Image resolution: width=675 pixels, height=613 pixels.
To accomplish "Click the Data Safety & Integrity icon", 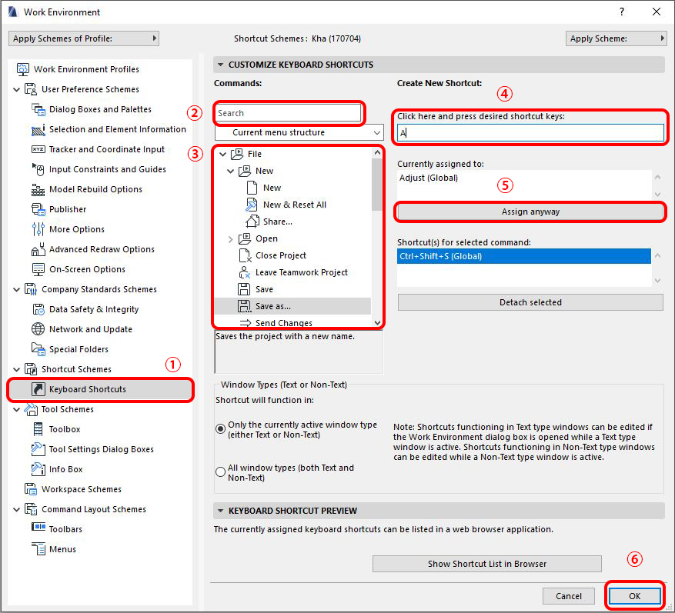I will [38, 309].
